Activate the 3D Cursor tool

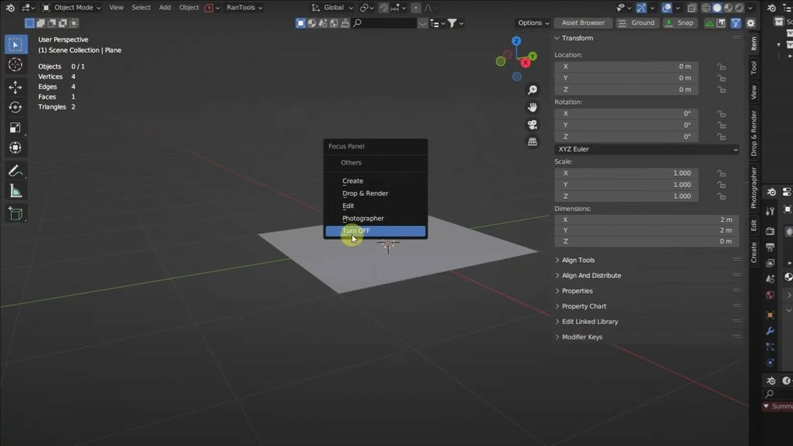(15, 65)
